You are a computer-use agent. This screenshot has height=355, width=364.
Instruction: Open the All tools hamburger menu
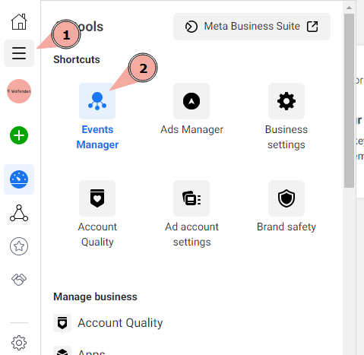(19, 53)
